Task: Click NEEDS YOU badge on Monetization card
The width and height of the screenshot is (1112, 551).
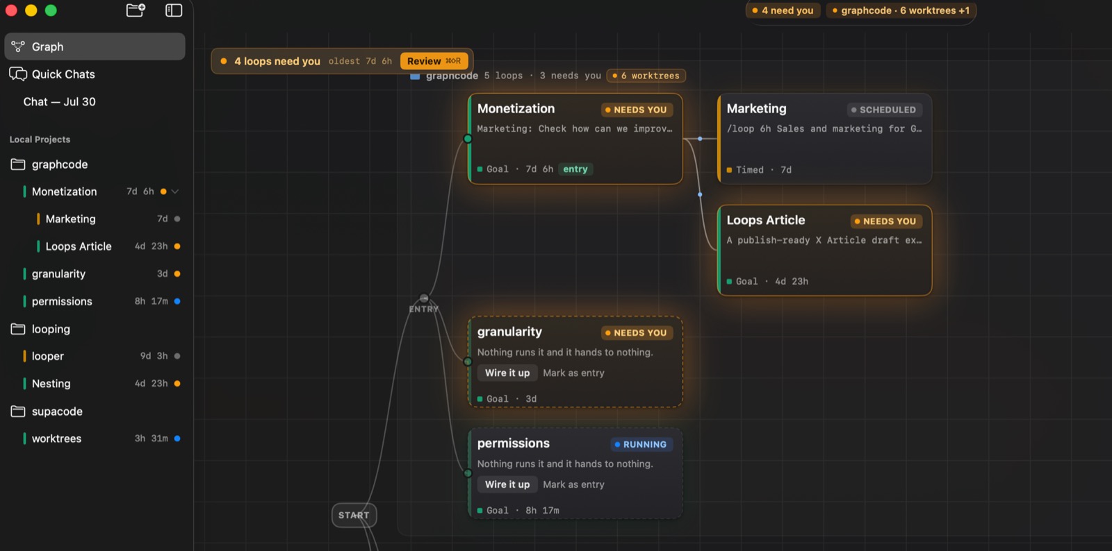Action: (x=636, y=110)
